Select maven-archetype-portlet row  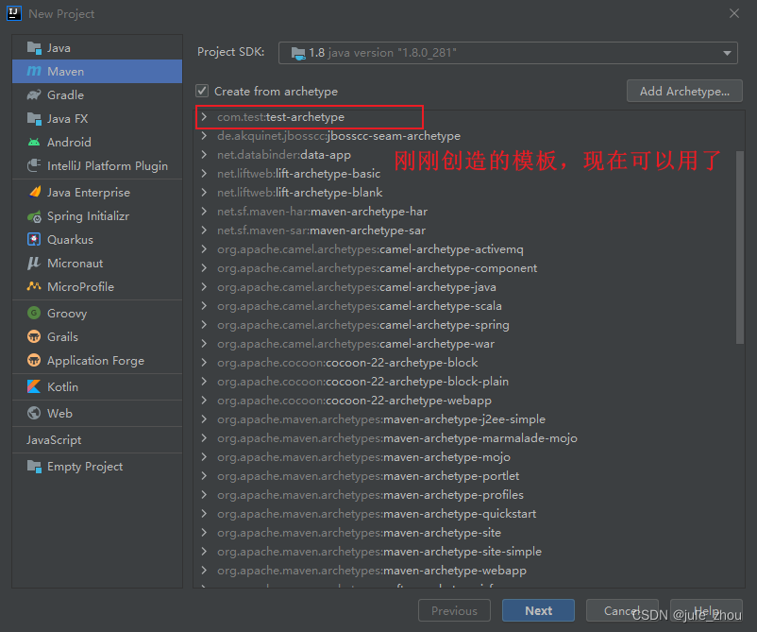coord(468,475)
